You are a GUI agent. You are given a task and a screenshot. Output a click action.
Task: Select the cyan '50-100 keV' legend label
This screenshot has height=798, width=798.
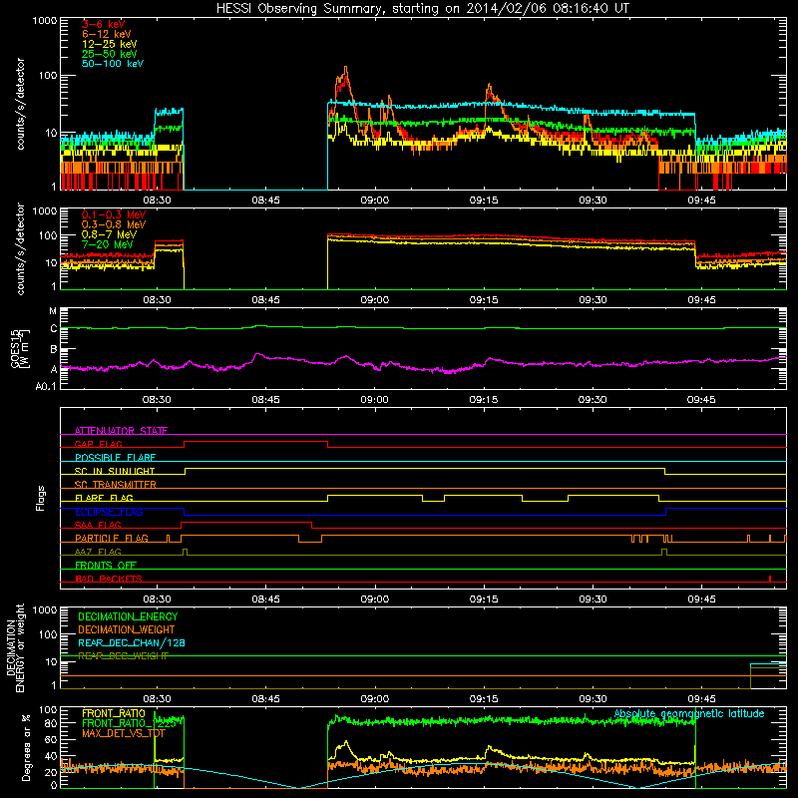113,64
